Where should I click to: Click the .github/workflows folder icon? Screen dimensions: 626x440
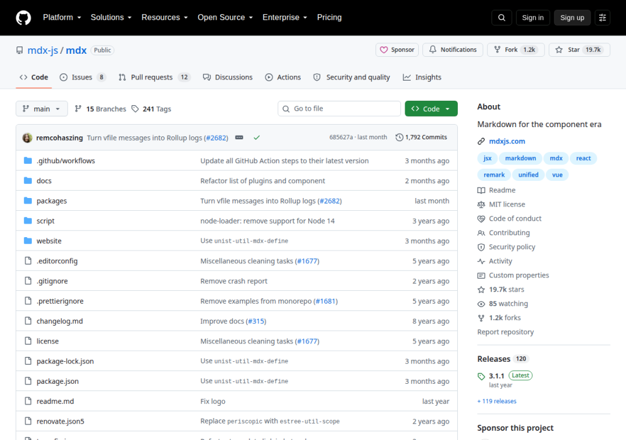click(x=28, y=161)
